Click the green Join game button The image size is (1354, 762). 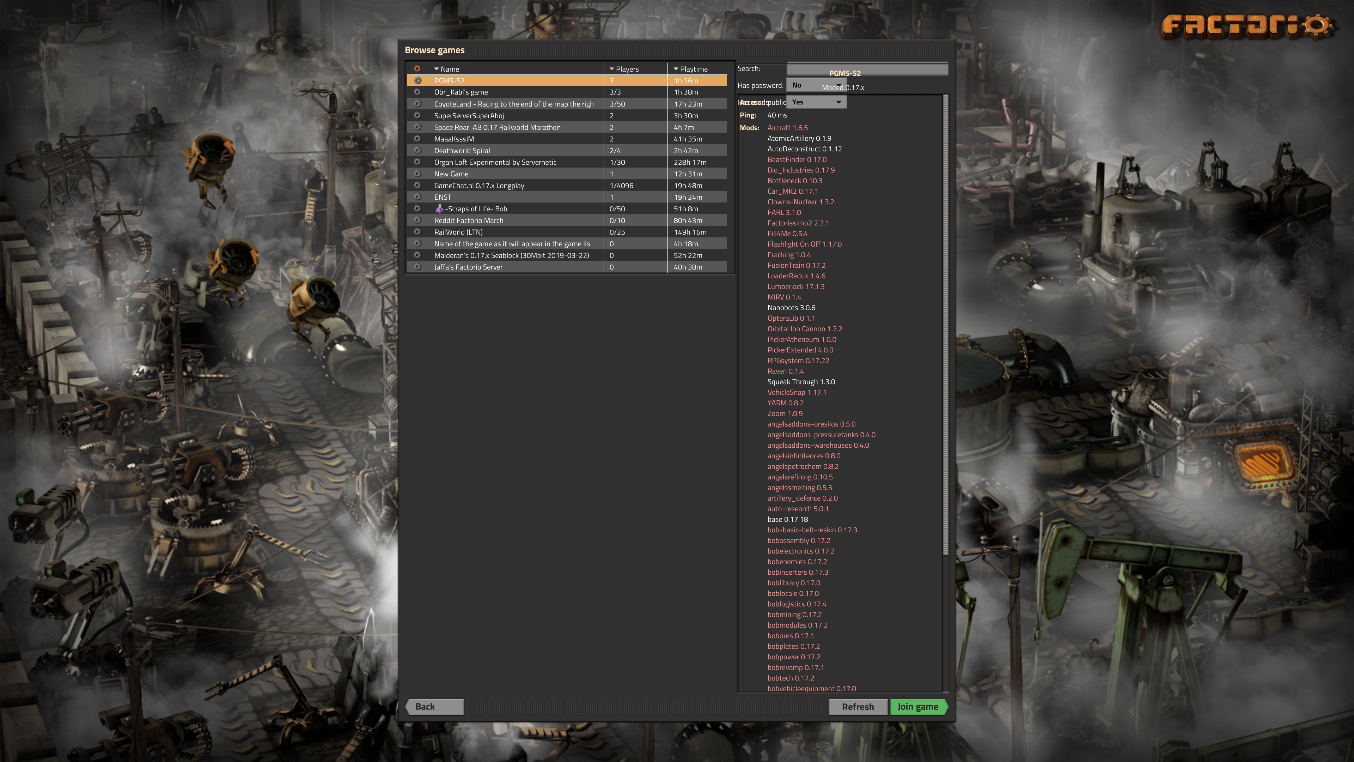[918, 707]
